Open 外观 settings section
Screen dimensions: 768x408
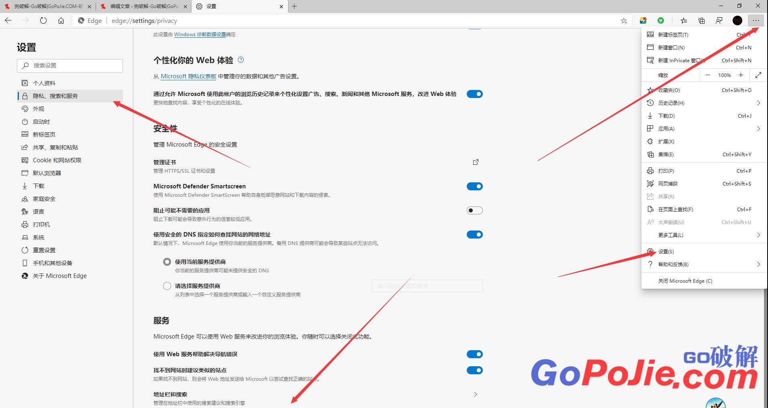click(70, 109)
